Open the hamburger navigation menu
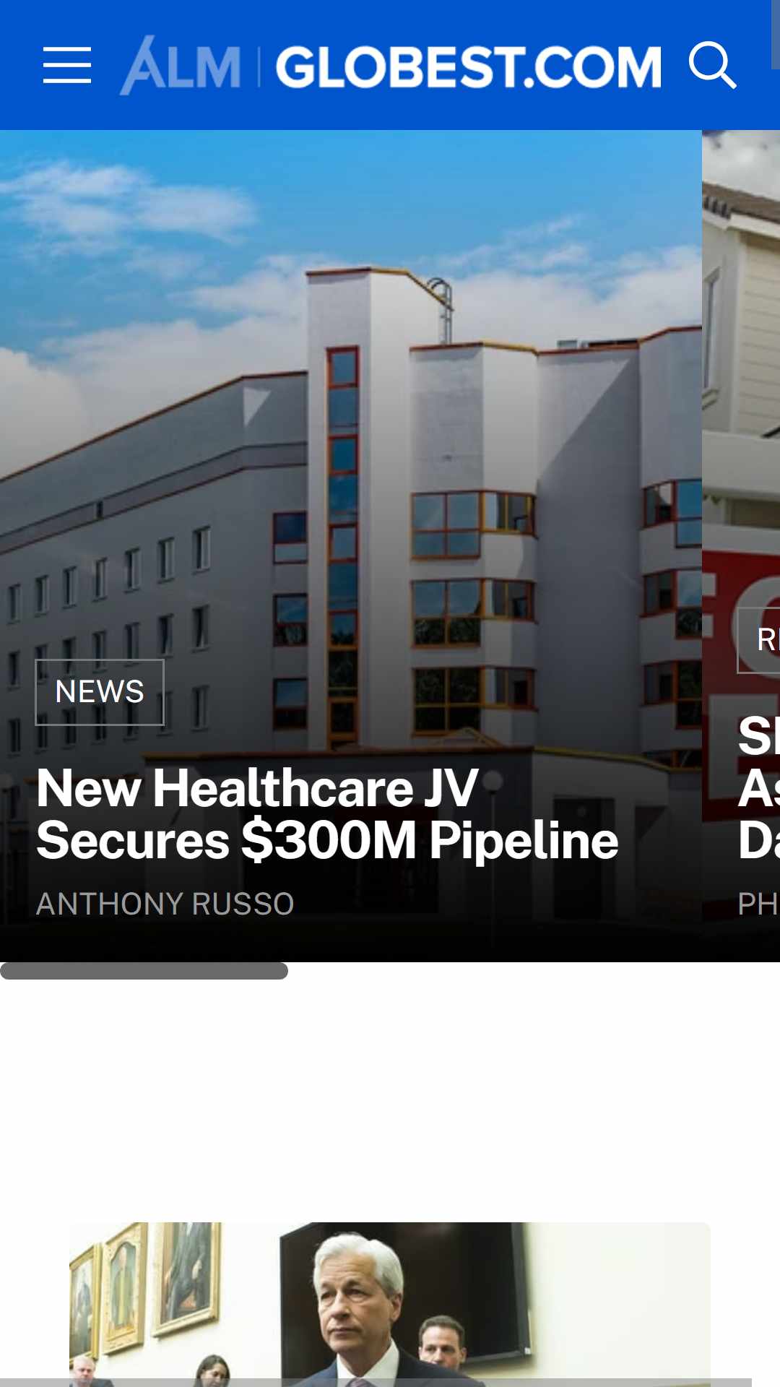Screen dimensions: 780x1387 [67, 66]
